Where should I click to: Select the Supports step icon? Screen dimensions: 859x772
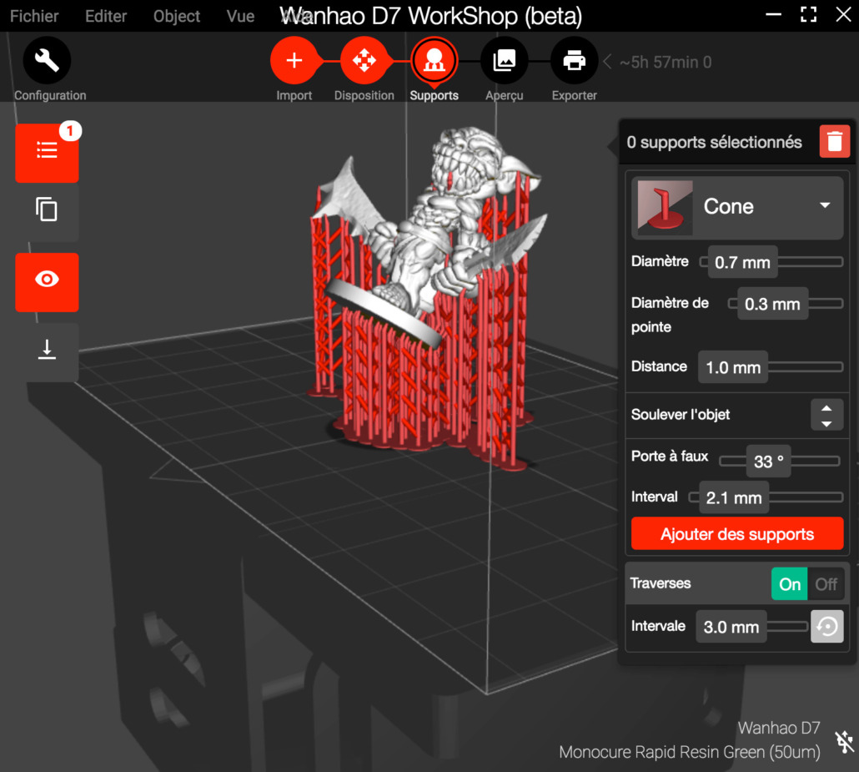[x=435, y=60]
